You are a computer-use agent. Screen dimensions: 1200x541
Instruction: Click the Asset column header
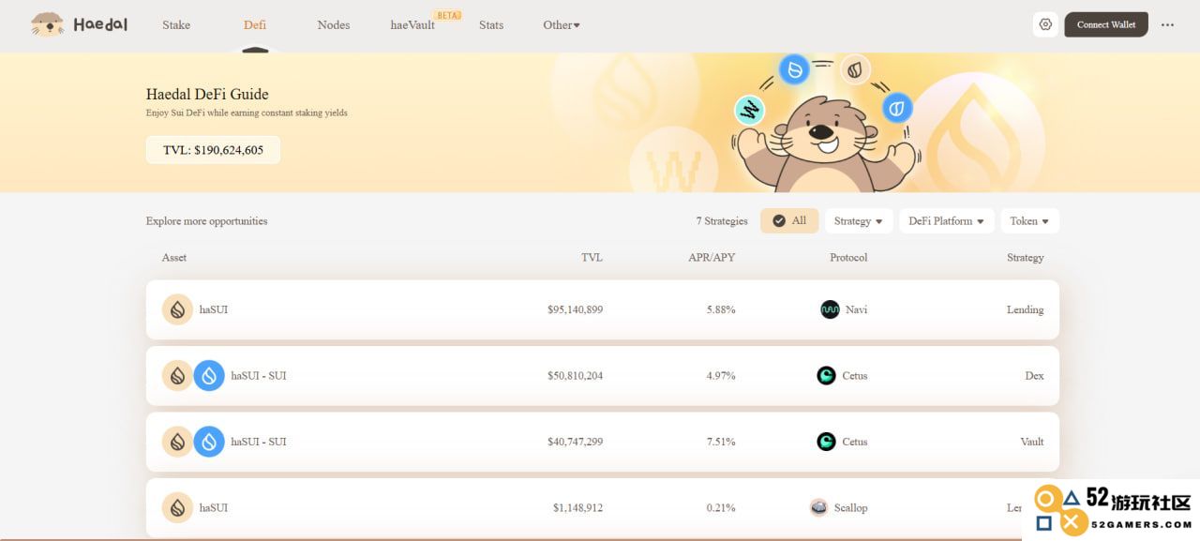click(174, 258)
